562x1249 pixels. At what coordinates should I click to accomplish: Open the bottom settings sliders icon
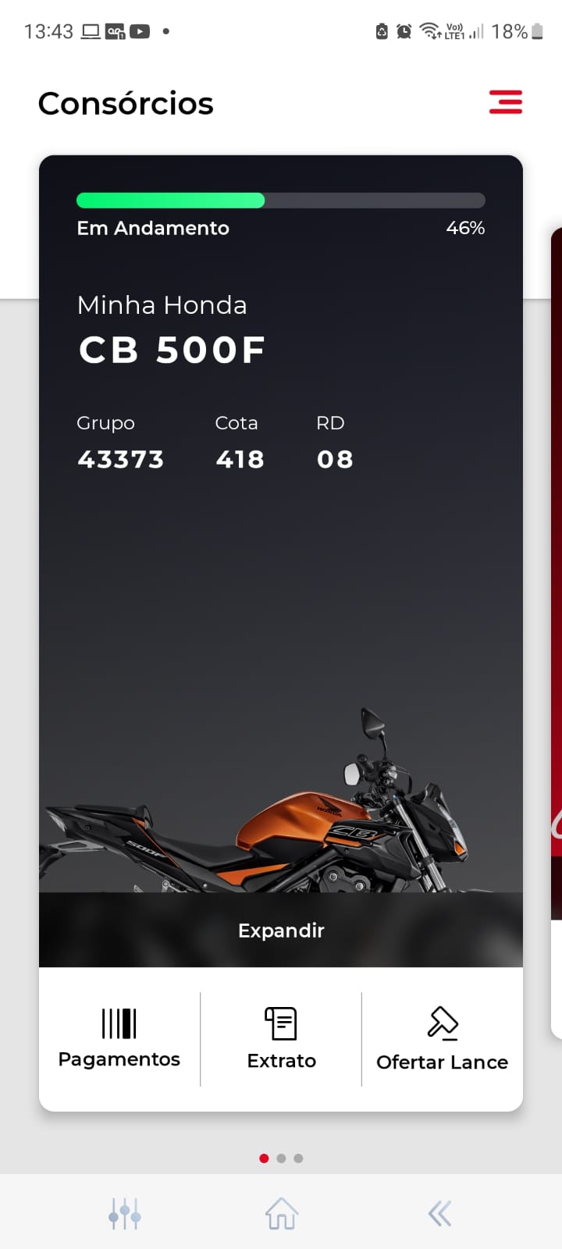pos(125,1214)
